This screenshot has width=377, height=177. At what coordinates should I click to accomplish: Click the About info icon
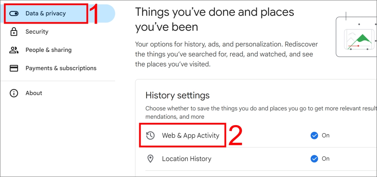pos(14,93)
